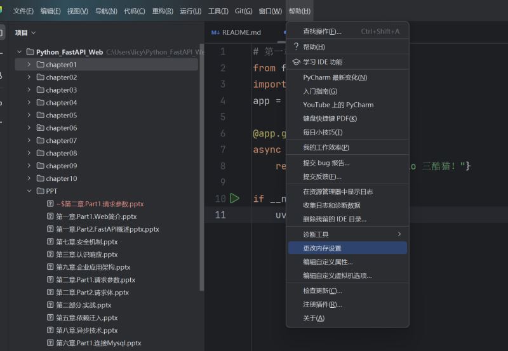This screenshot has width=508, height=351.
Task: Click the PPT folder icon
Action: coord(41,191)
